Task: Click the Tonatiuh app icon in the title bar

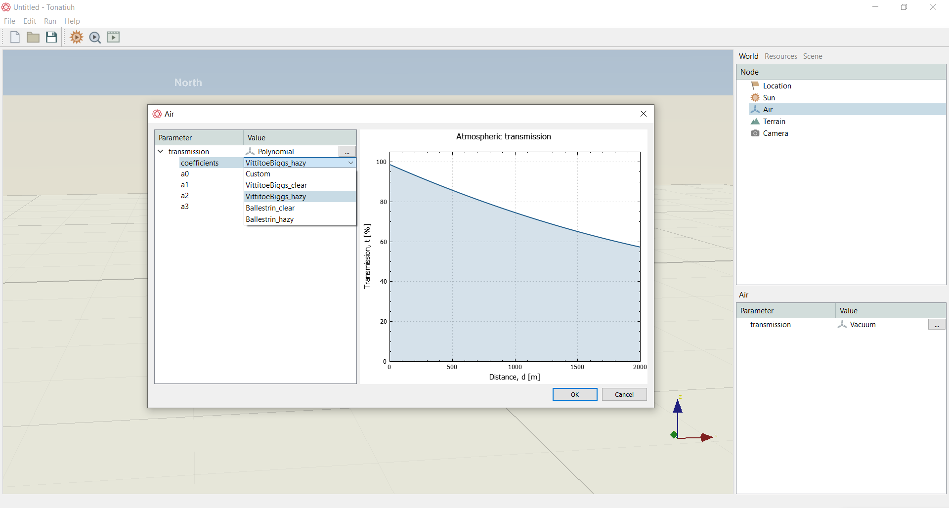Action: pos(6,7)
